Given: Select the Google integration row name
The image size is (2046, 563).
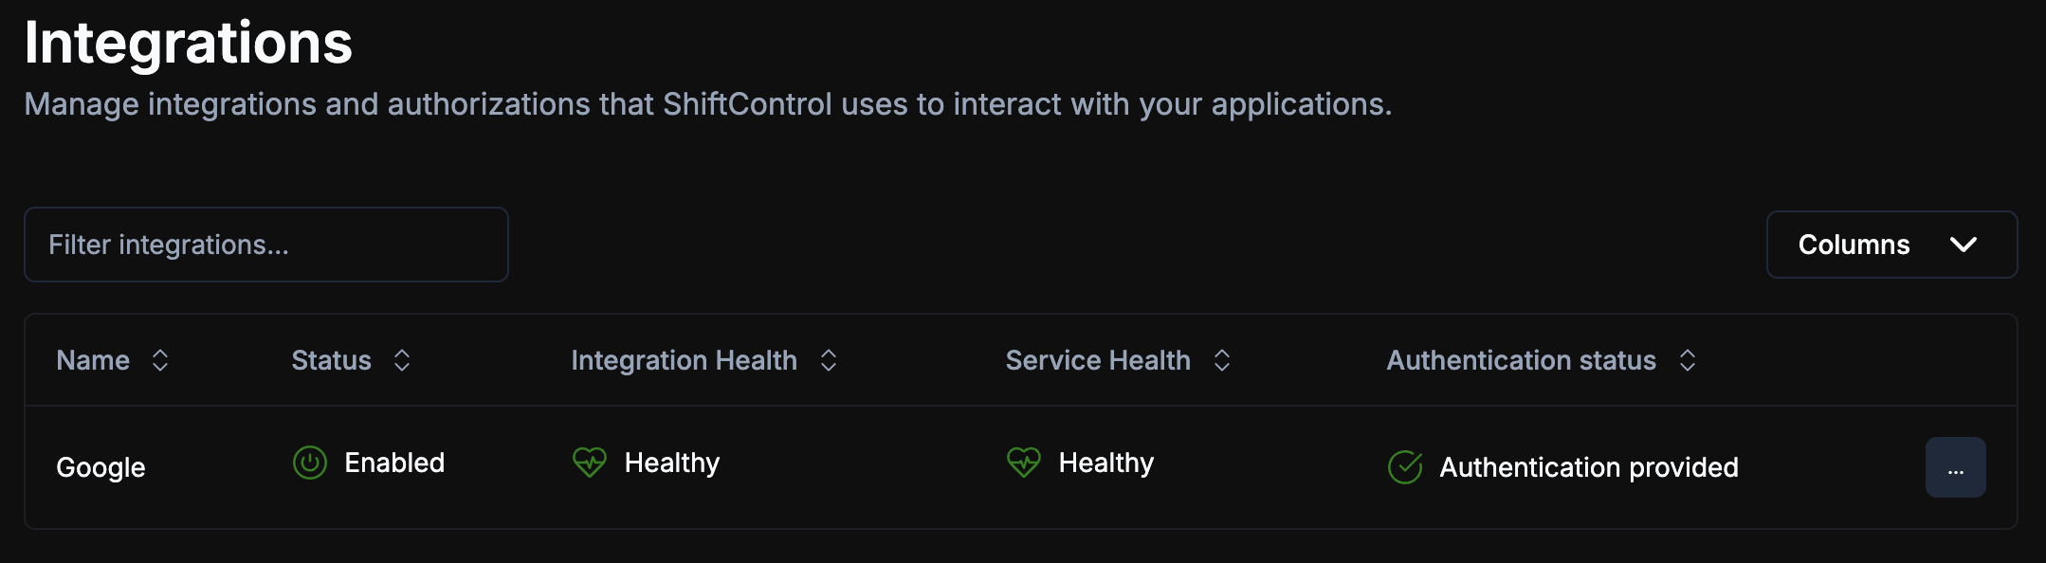Looking at the screenshot, I should 100,467.
